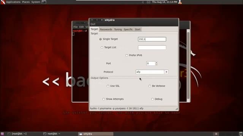The image size is (243, 136).
Task: Click the user account icon in panel
Action: 180,2
